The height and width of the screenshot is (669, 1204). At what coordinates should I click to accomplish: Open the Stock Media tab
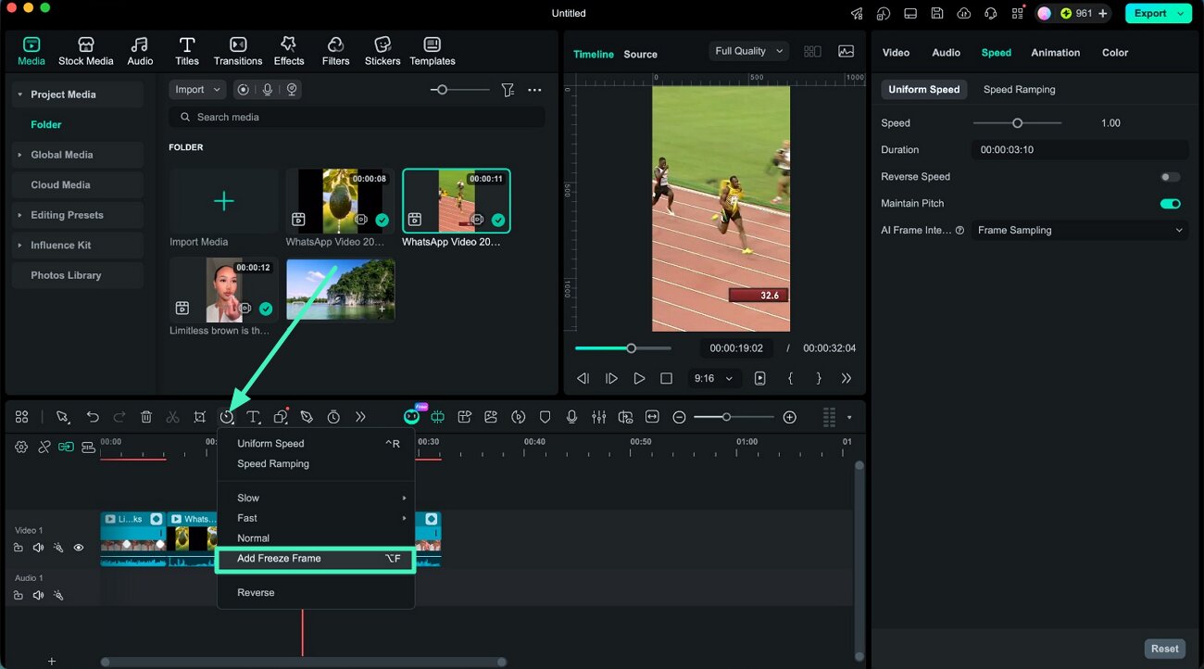[85, 52]
